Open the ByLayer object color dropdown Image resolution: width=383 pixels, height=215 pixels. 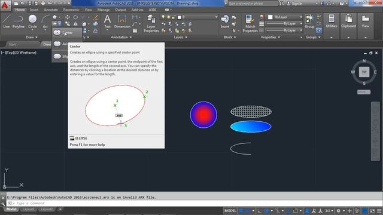pyautogui.click(x=284, y=17)
